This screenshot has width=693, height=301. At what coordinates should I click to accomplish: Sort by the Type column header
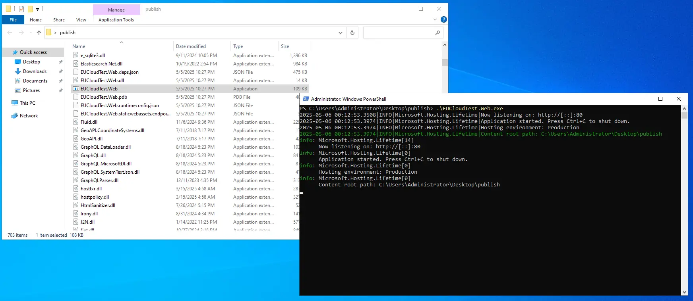click(238, 46)
